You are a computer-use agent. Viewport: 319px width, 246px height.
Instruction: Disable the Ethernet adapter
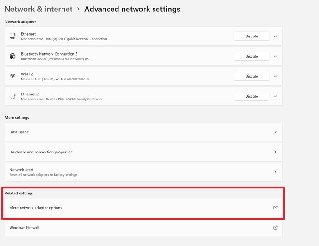[x=252, y=36]
